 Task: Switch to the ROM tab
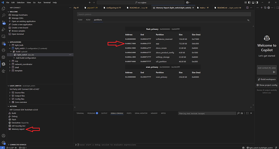(88, 20)
